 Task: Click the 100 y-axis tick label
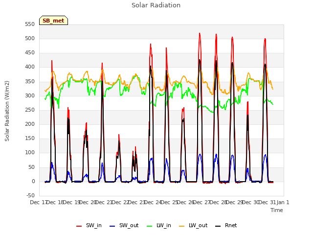tap(30, 153)
